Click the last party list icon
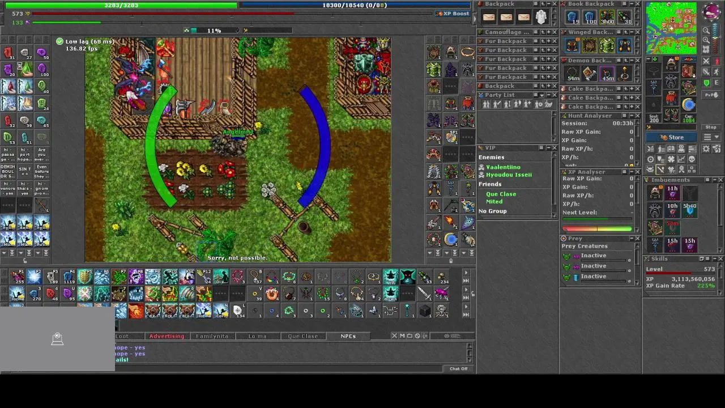This screenshot has width=725, height=408. [548, 104]
